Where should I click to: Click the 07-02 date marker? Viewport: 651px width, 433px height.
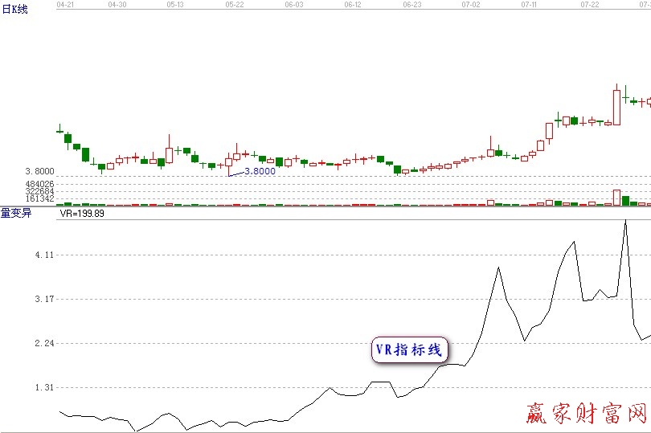tap(471, 4)
